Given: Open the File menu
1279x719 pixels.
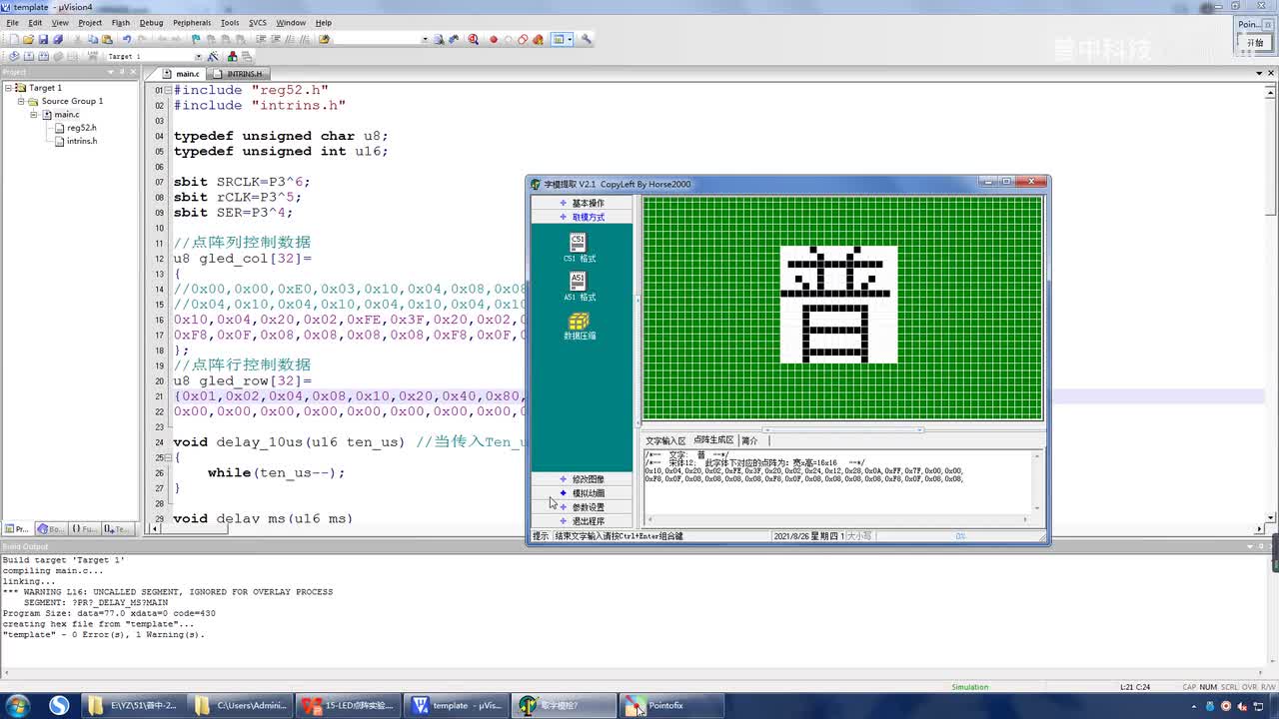Looking at the screenshot, I should click(x=13, y=22).
